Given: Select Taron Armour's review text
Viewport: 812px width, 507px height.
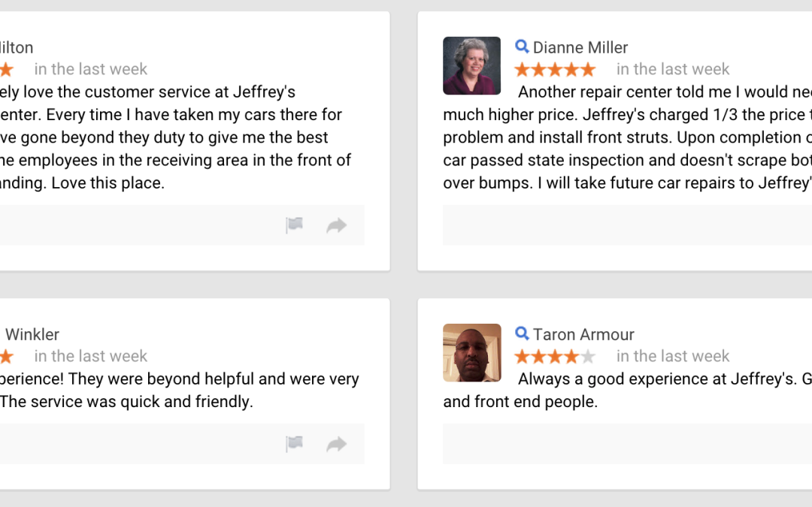Looking at the screenshot, I should (627, 390).
